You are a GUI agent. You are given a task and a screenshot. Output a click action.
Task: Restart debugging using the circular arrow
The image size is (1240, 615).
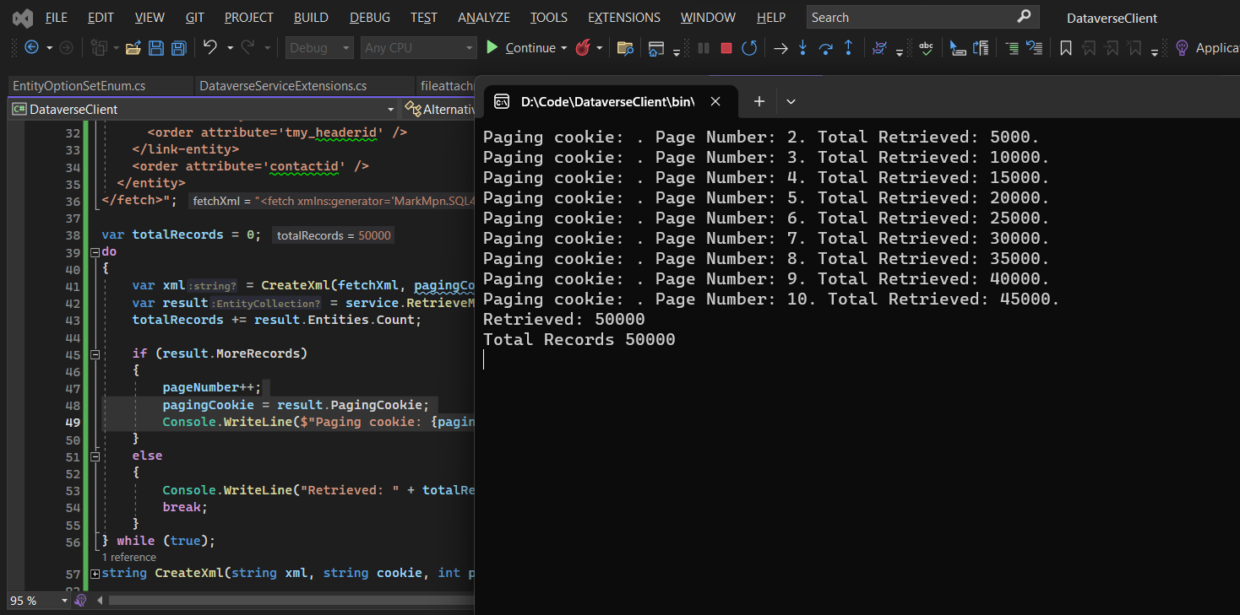pyautogui.click(x=749, y=48)
